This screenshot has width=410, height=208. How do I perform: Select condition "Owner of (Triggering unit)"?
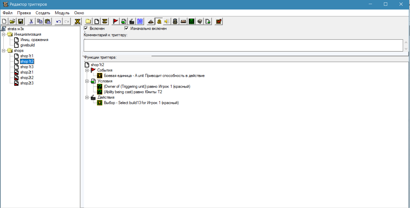click(147, 87)
